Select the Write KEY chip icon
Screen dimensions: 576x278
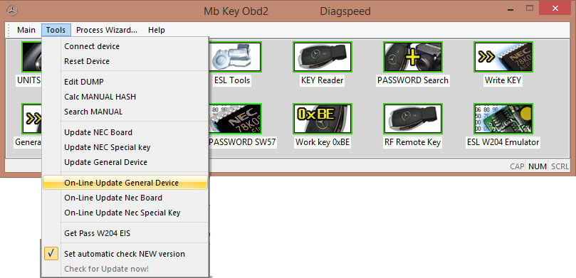(x=503, y=57)
